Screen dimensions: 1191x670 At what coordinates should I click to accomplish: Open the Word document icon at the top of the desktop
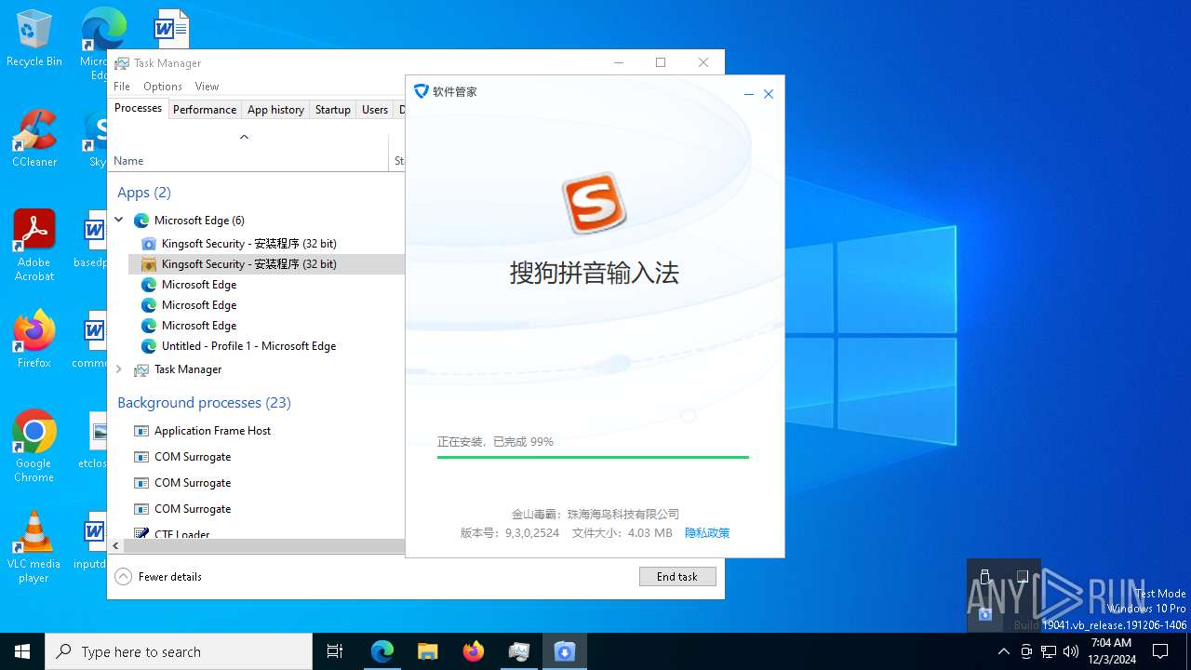point(172,28)
